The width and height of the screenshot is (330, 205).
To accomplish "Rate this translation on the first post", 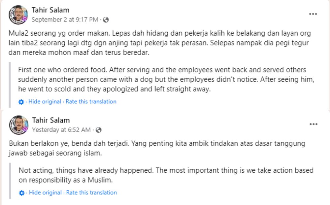I will pos(91,102).
